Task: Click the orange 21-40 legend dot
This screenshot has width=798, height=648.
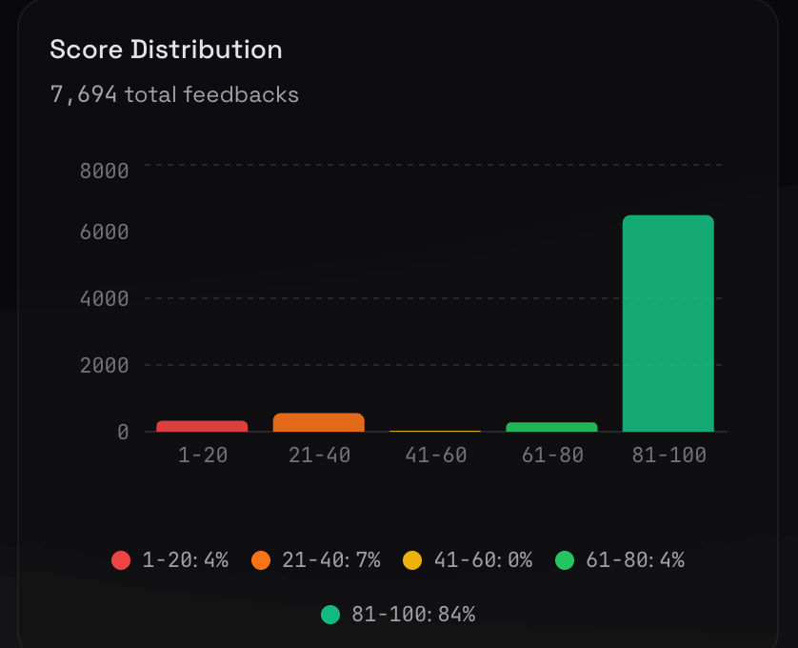Action: [x=261, y=560]
